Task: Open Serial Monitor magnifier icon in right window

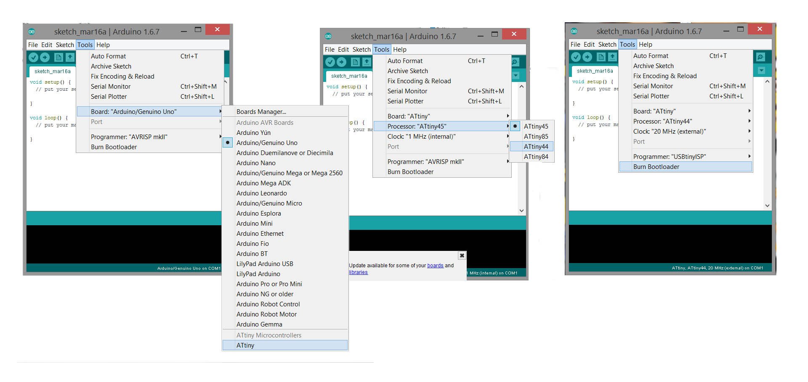Action: (760, 57)
